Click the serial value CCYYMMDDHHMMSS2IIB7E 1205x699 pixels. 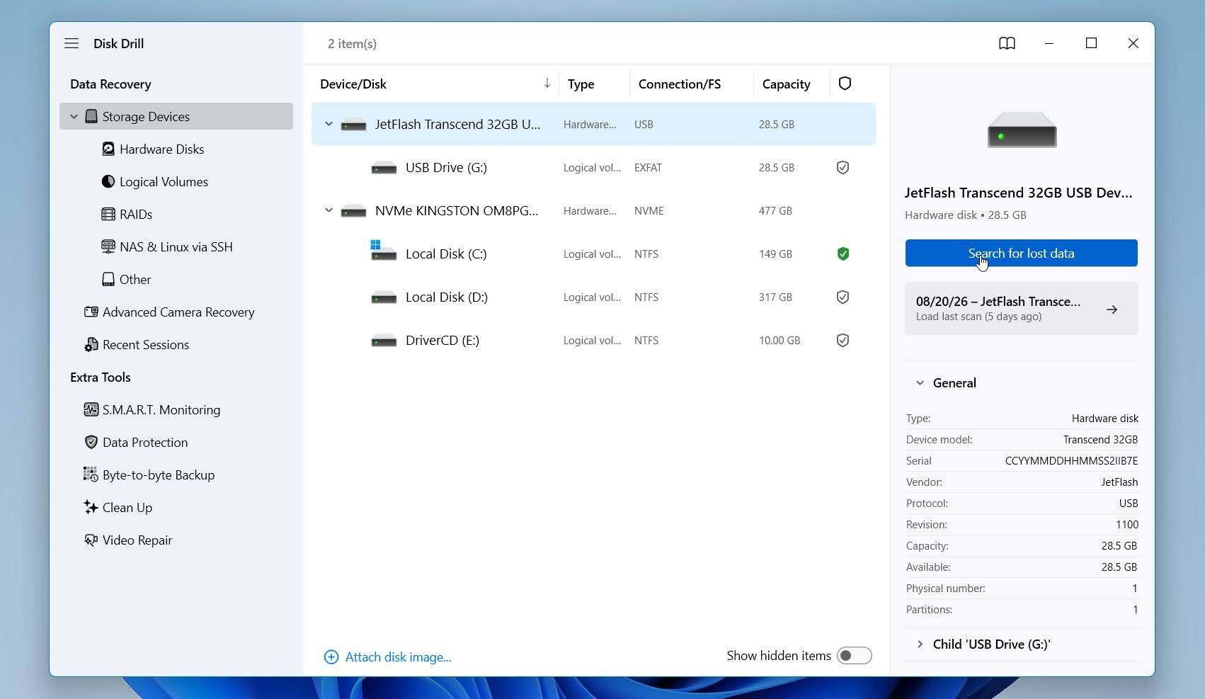(1071, 460)
